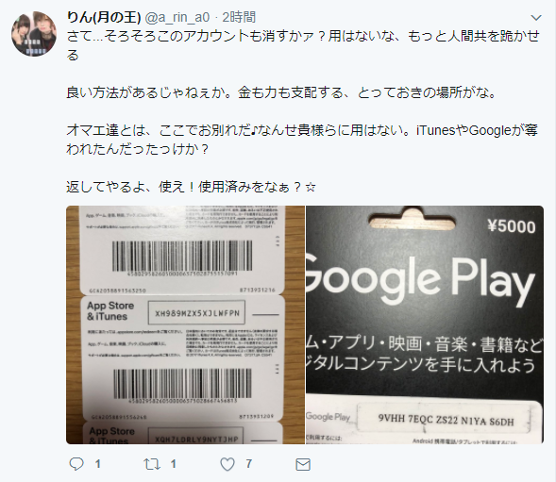The image size is (556, 482).
Task: Click the retweet count number 1
Action: click(x=174, y=464)
